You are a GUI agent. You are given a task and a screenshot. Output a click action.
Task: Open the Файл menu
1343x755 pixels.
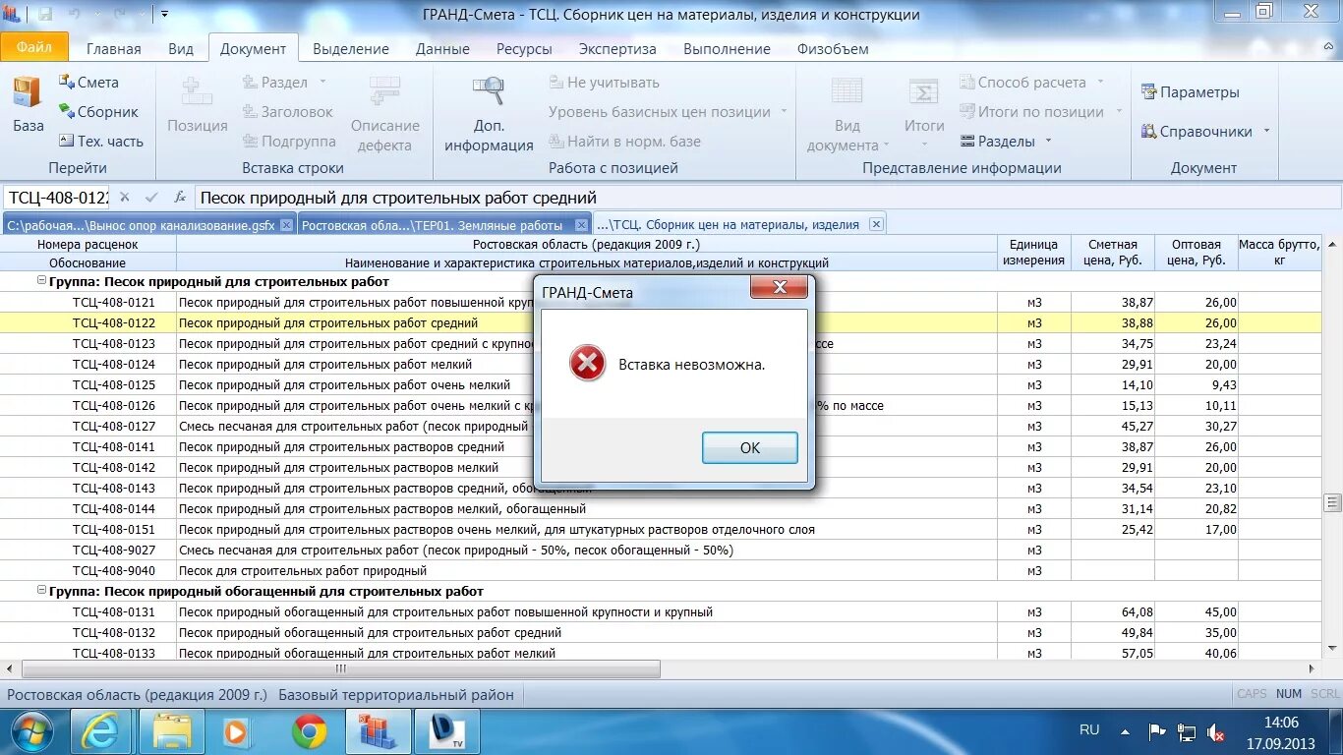pos(34,46)
